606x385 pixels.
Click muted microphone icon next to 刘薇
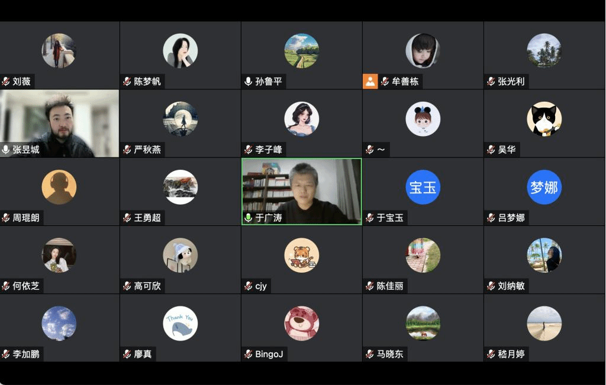point(5,82)
